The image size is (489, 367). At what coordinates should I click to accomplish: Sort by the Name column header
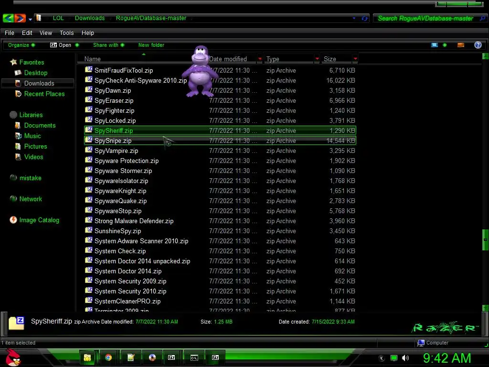(92, 59)
